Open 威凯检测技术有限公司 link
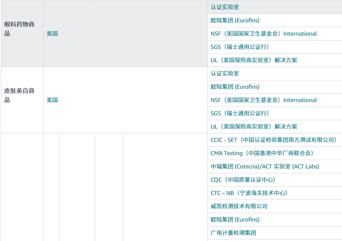This screenshot has height=241, width=342. pyautogui.click(x=239, y=206)
